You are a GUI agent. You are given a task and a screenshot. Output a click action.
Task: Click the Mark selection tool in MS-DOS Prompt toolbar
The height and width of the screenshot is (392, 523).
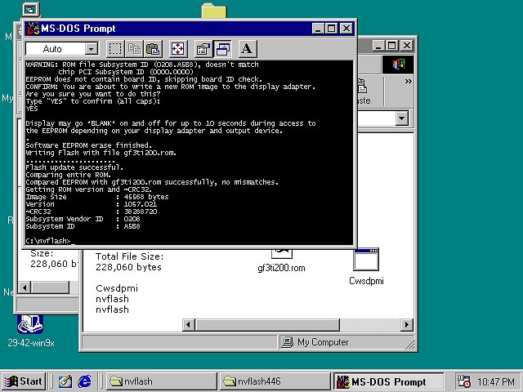[115, 49]
